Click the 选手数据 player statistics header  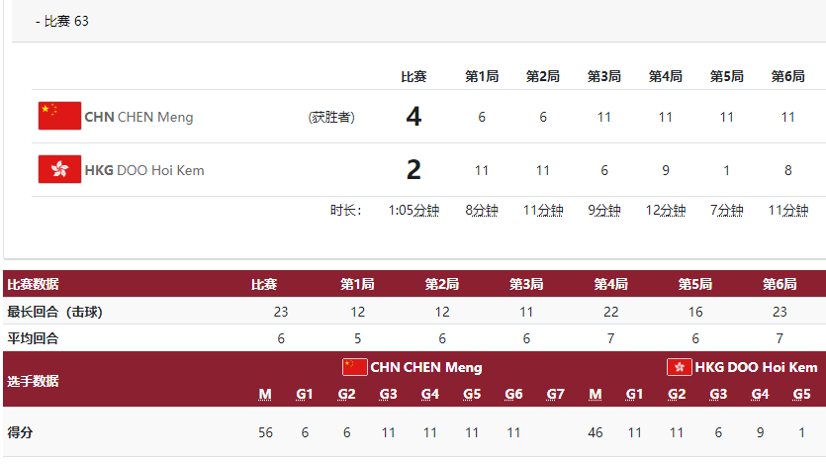(x=33, y=381)
